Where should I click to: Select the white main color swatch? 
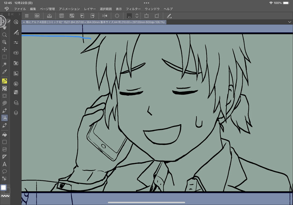(4, 188)
